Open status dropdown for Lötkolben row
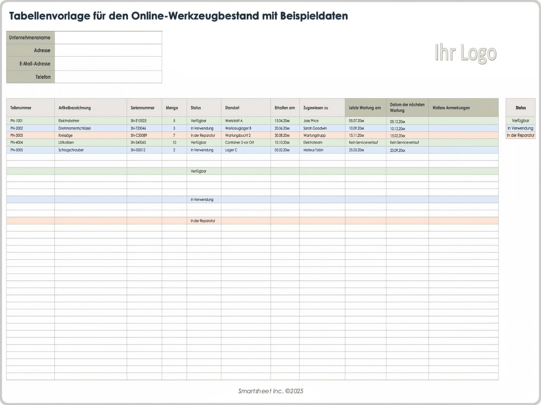541x405 pixels. (x=203, y=142)
